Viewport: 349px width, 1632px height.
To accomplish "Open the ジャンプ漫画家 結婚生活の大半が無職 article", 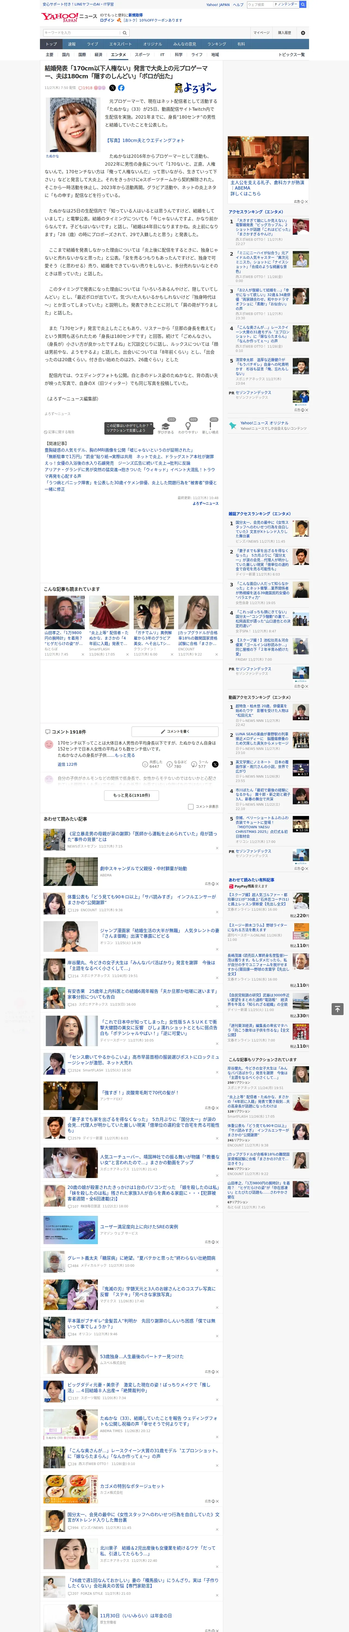I will (160, 933).
